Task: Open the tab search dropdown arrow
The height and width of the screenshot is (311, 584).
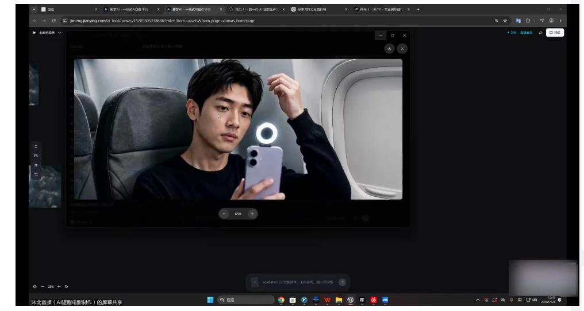Action: [34, 9]
